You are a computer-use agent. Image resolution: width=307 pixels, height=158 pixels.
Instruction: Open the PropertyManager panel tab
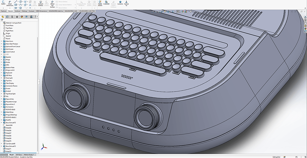pyautogui.click(x=7, y=17)
